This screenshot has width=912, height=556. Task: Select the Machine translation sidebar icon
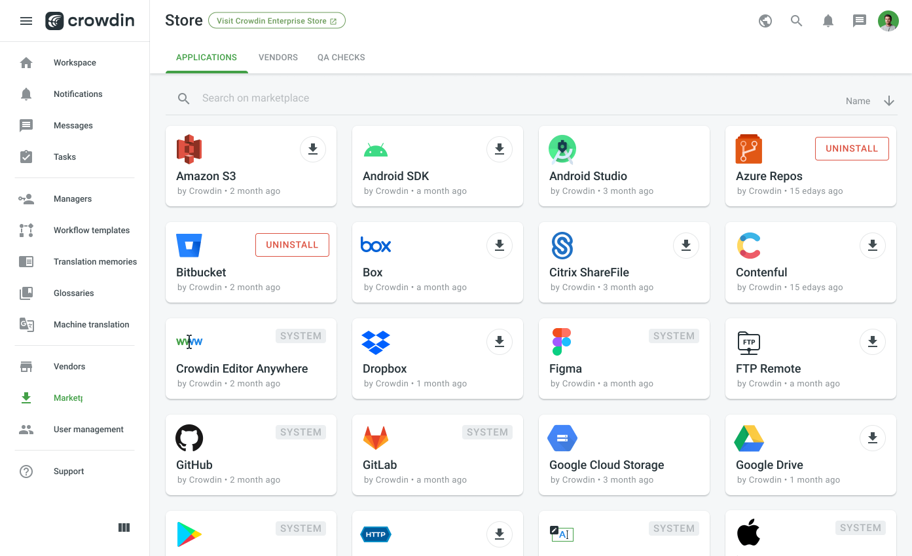pos(26,324)
